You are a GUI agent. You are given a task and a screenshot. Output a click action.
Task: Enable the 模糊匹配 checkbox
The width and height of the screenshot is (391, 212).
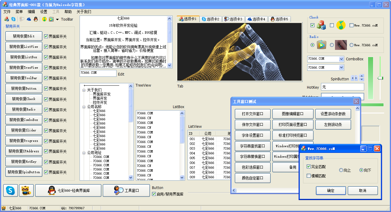click(309, 176)
